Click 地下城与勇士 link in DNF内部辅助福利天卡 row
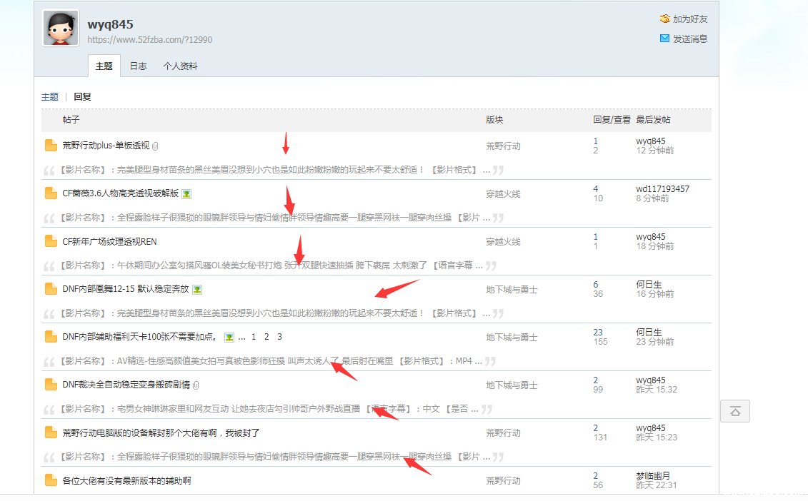Image resolution: width=808 pixels, height=501 pixels. coord(512,338)
